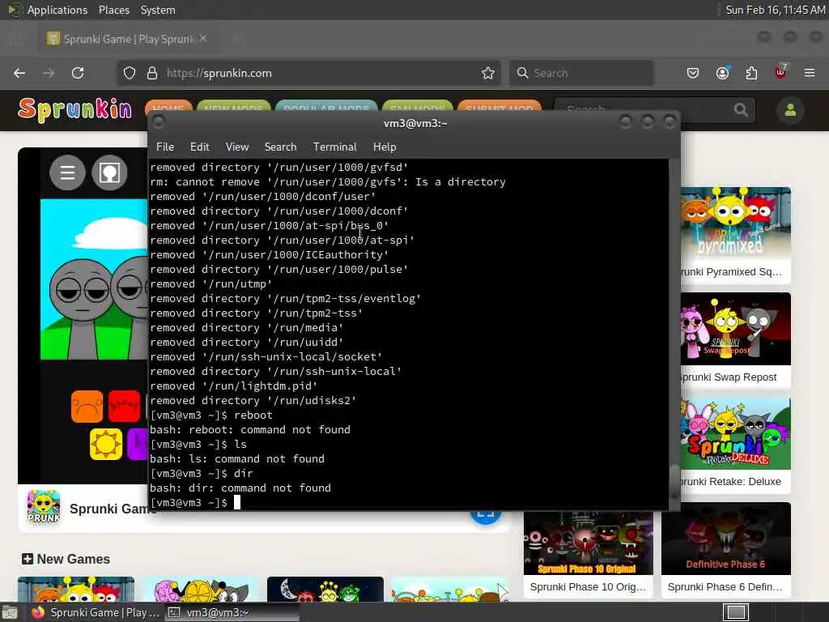Click the Sprunki Swap Repost title link

pyautogui.click(x=729, y=377)
